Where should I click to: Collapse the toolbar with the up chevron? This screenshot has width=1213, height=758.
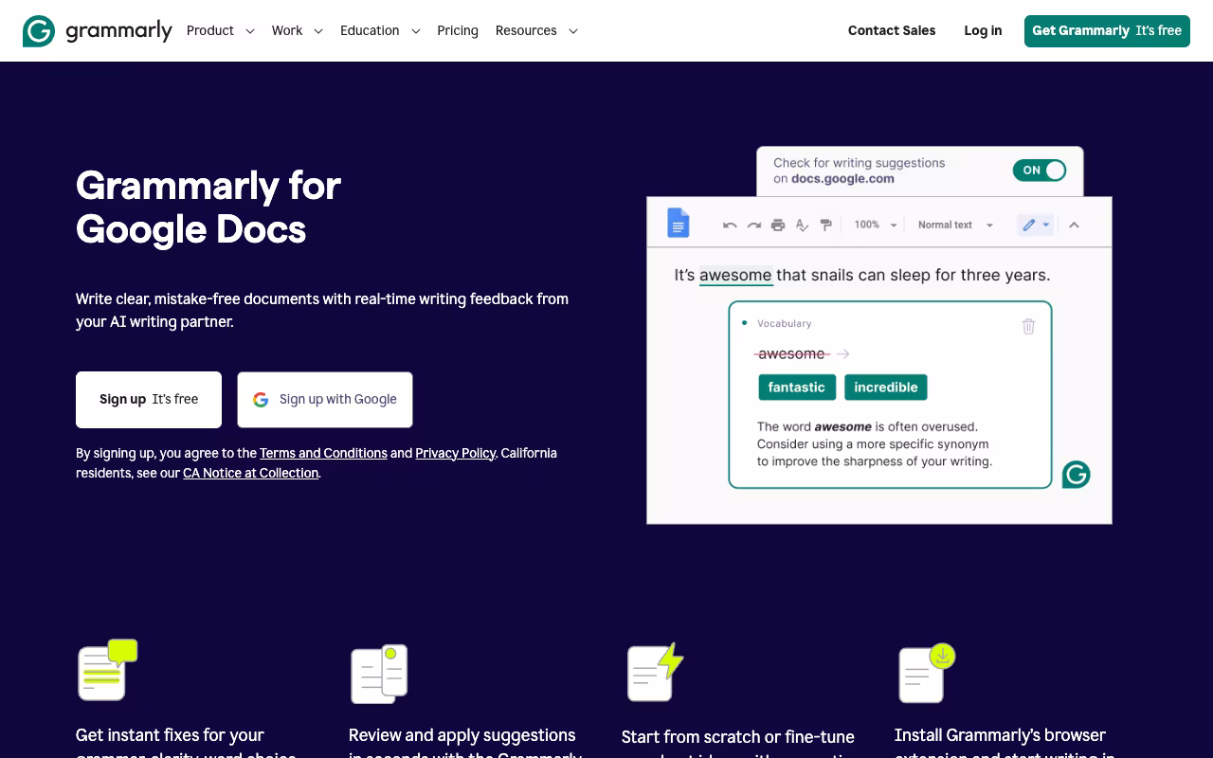click(1074, 225)
